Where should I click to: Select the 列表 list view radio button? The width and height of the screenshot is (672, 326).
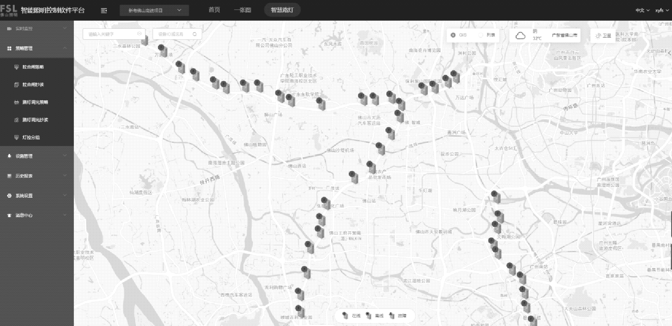coord(481,35)
